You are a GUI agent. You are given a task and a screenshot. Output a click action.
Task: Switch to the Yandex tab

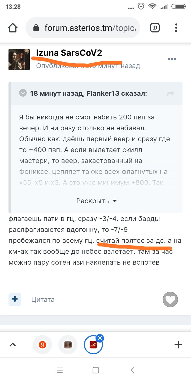pos(42,345)
